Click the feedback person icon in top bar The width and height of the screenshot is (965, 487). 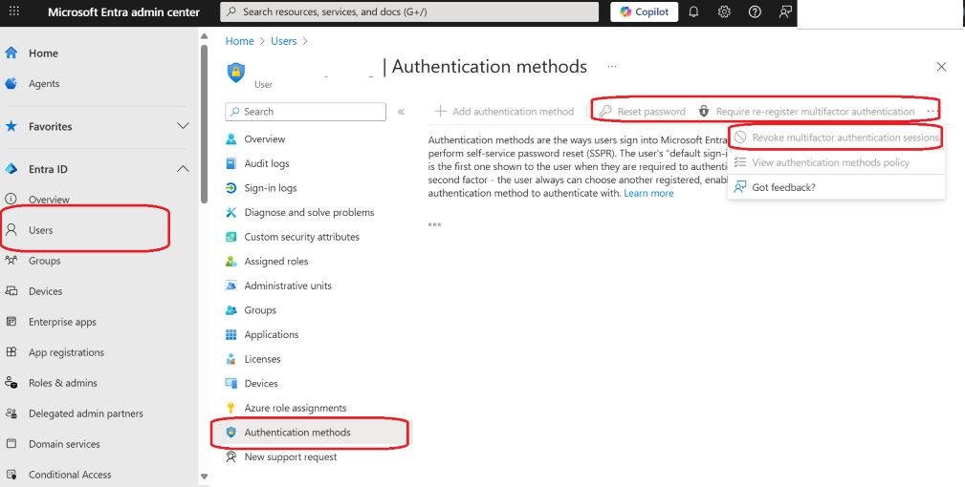pyautogui.click(x=785, y=11)
